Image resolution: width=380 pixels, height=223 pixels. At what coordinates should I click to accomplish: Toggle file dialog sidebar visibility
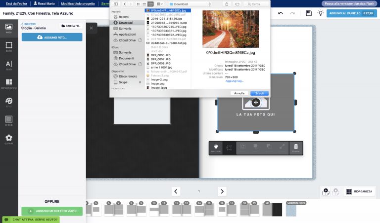pyautogui.click(x=116, y=4)
